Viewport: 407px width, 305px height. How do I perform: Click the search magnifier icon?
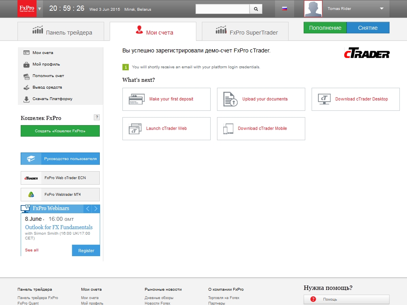pos(256,9)
